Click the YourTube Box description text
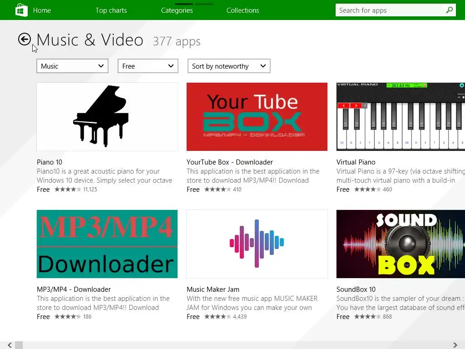This screenshot has width=465, height=349. [253, 176]
